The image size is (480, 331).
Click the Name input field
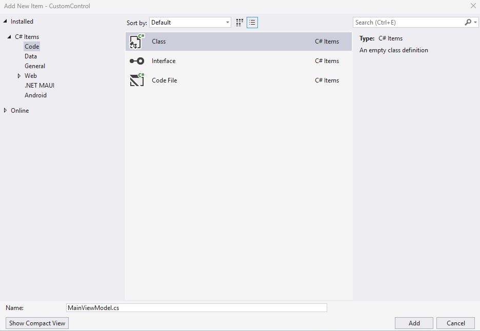point(196,307)
